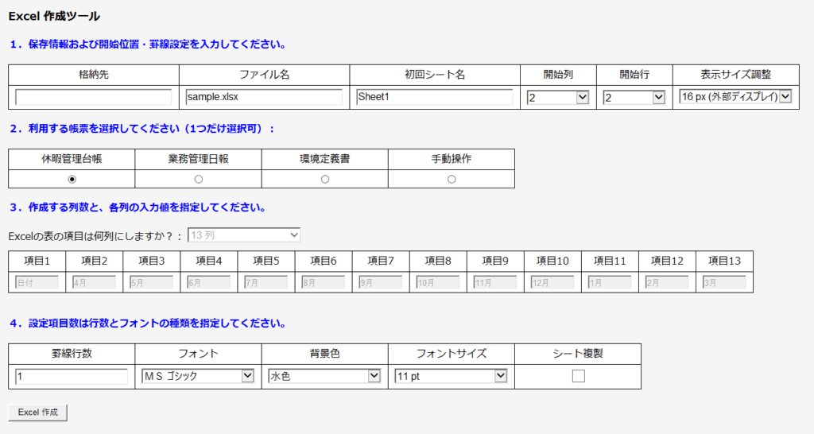Click the 格納先 input field
This screenshot has height=434, width=814.
(x=94, y=97)
